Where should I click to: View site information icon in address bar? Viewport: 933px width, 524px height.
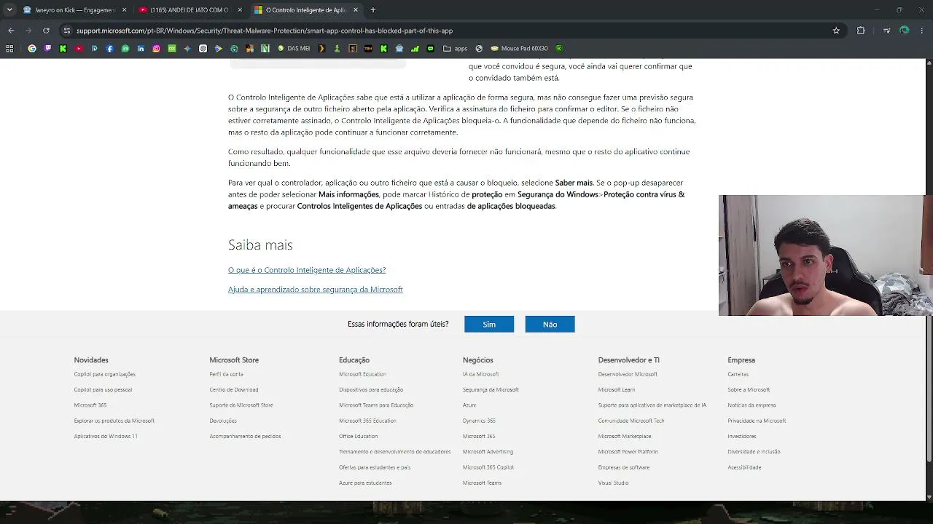66,31
